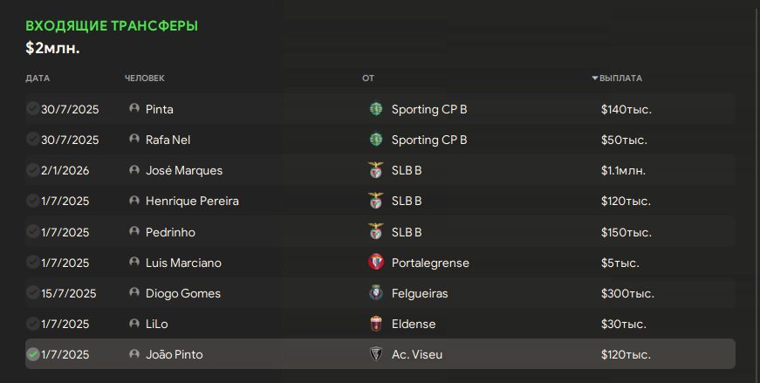Click Sporting CP B crest in Pinta row
The image size is (760, 383).
(x=376, y=109)
